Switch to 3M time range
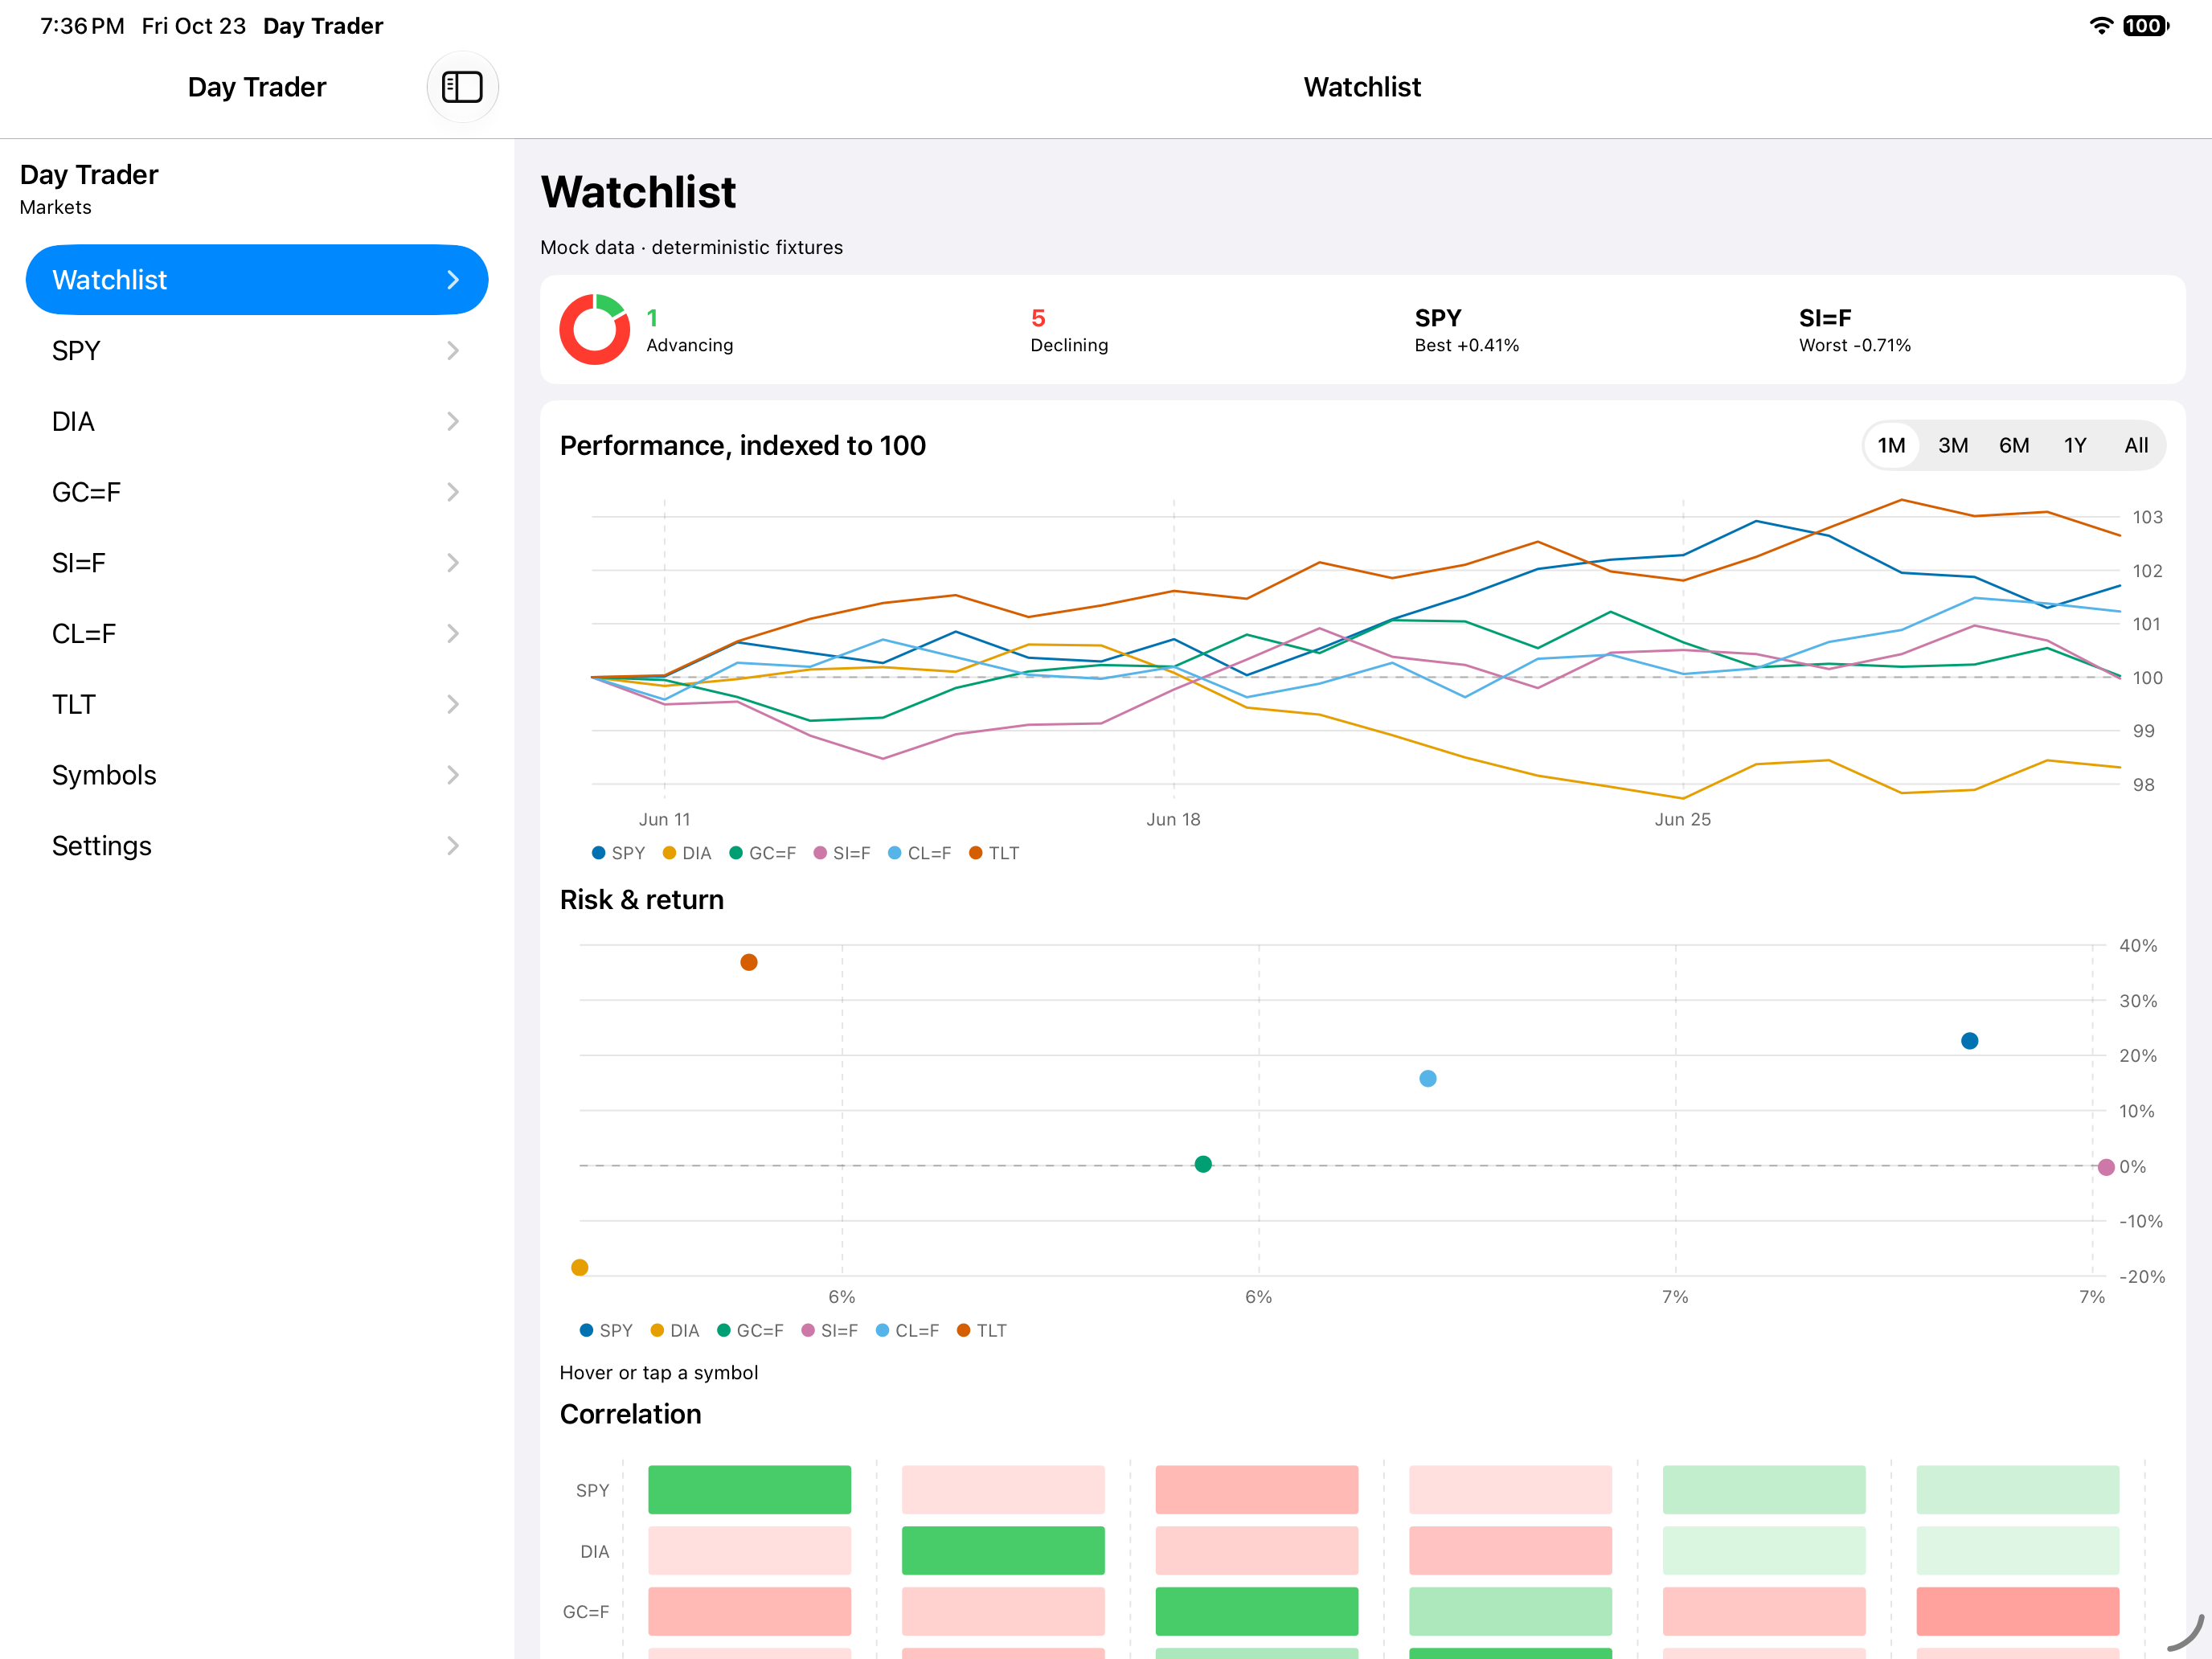This screenshot has width=2212, height=1659. point(1953,445)
